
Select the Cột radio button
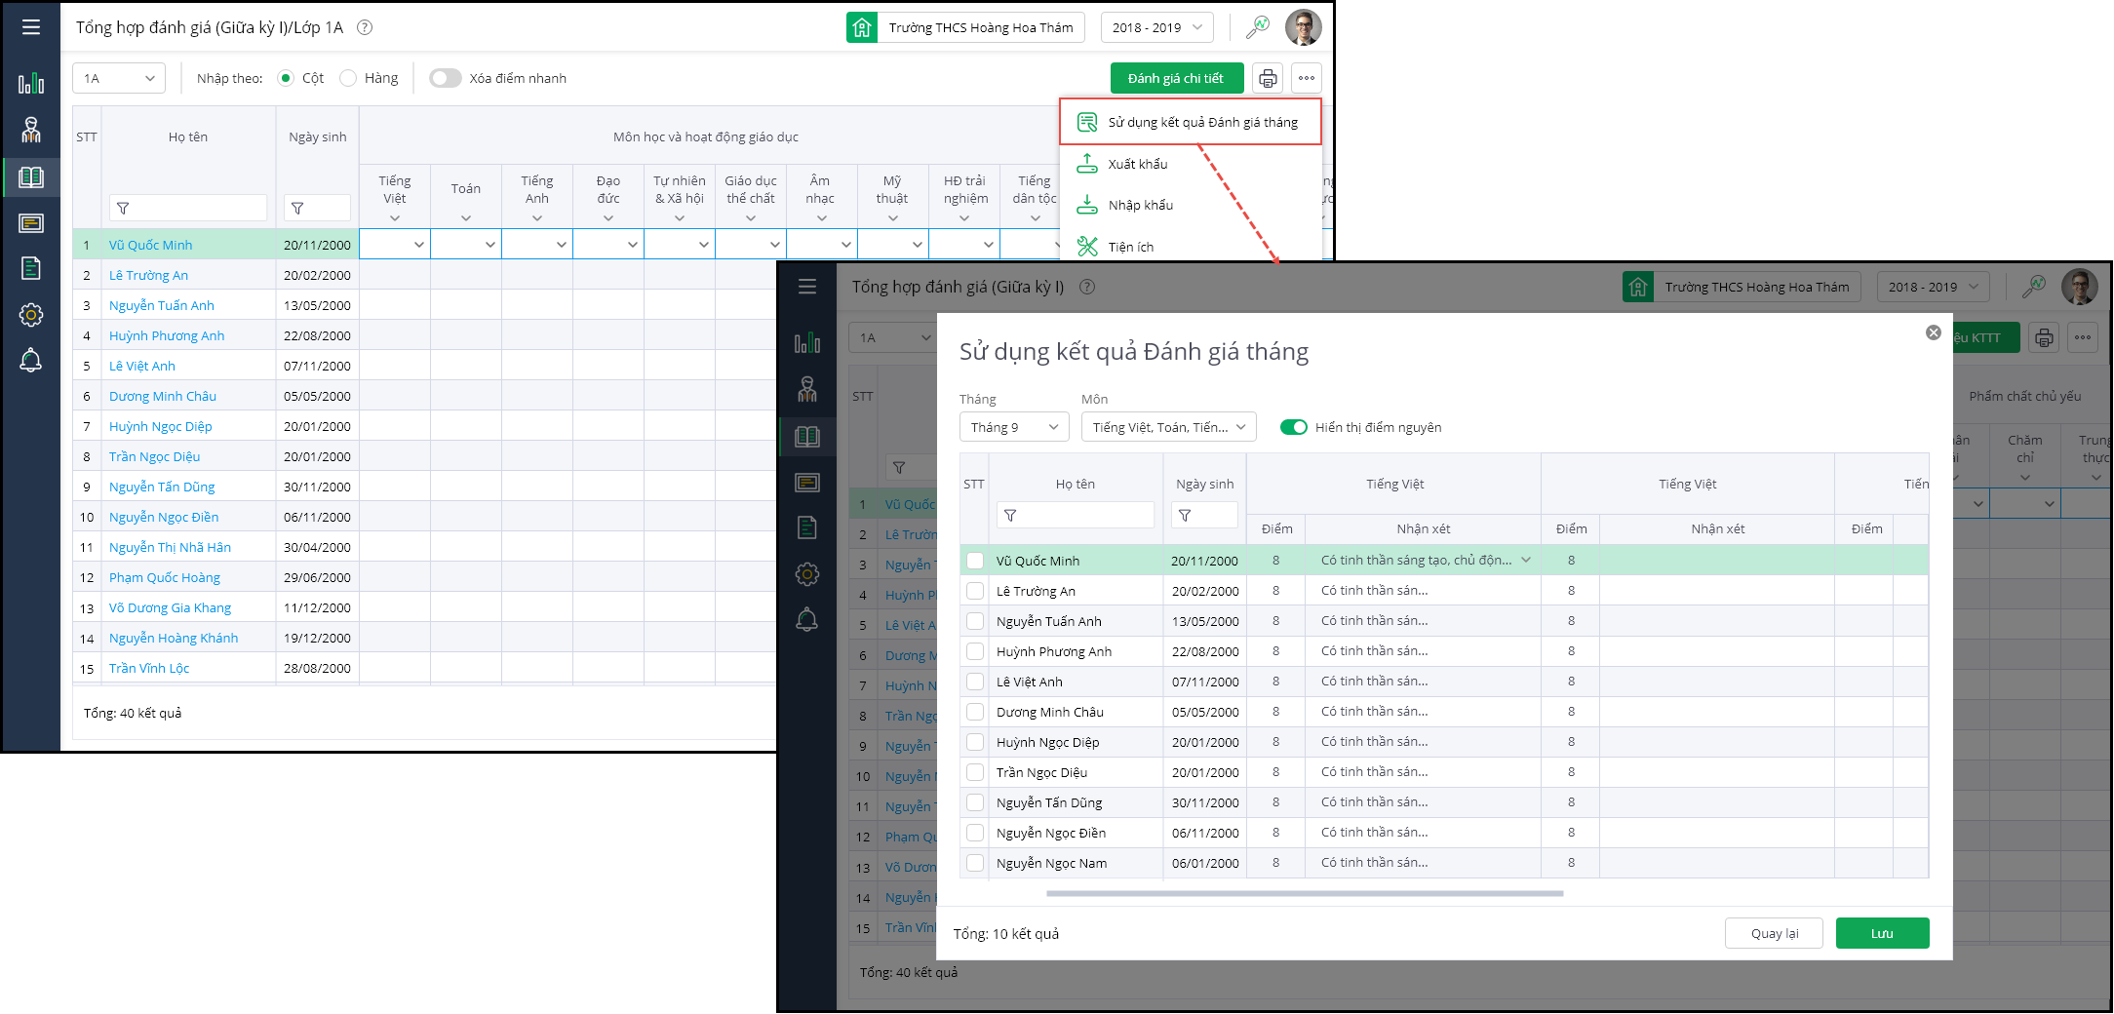286,78
